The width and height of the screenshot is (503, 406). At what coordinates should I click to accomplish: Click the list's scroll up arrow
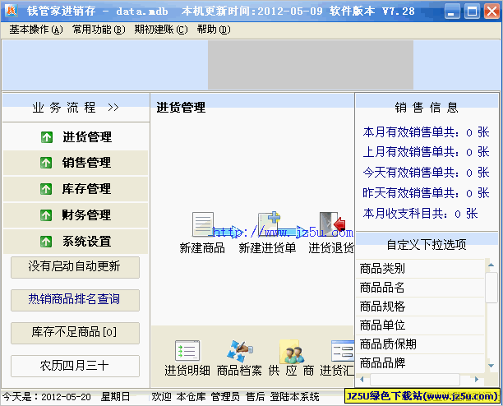(x=491, y=265)
